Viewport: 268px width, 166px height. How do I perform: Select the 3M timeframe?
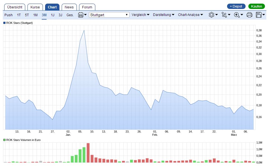[x=44, y=15]
